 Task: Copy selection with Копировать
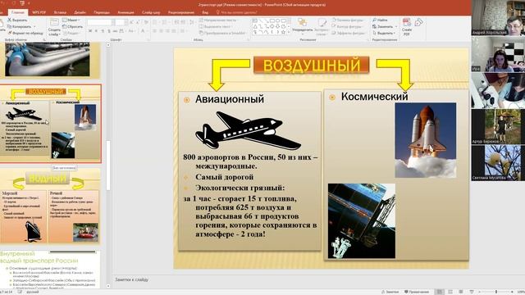point(20,26)
